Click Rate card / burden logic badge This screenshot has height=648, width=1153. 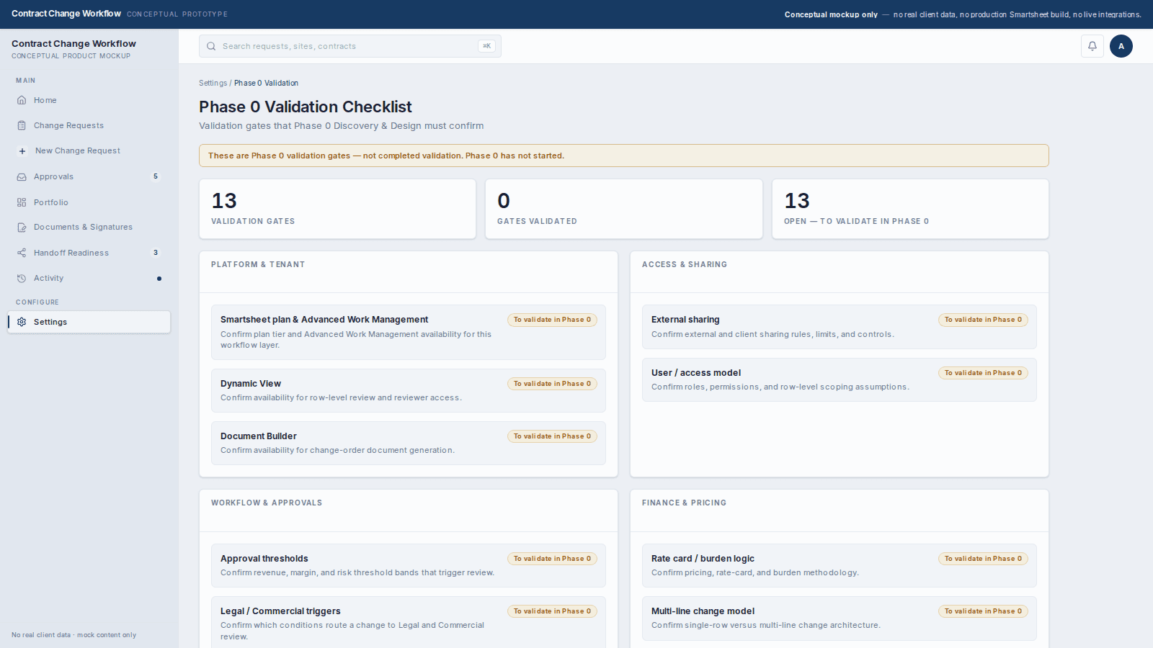pyautogui.click(x=983, y=559)
